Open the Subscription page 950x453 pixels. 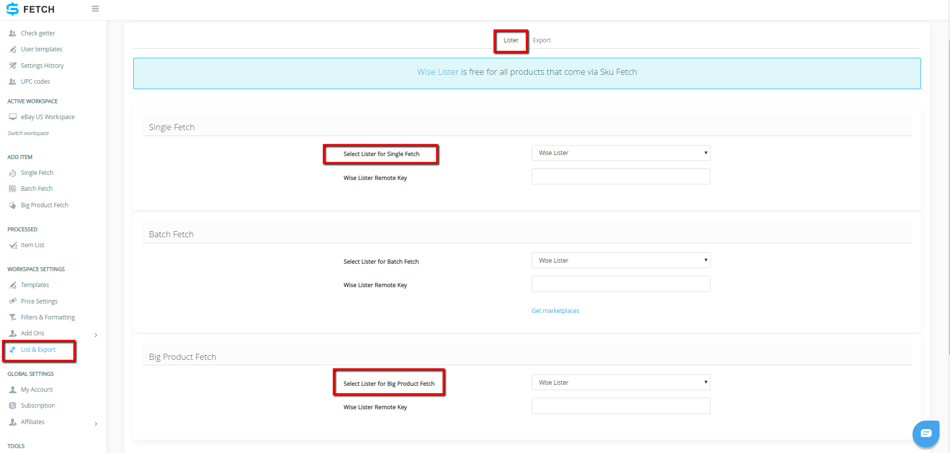coord(38,406)
